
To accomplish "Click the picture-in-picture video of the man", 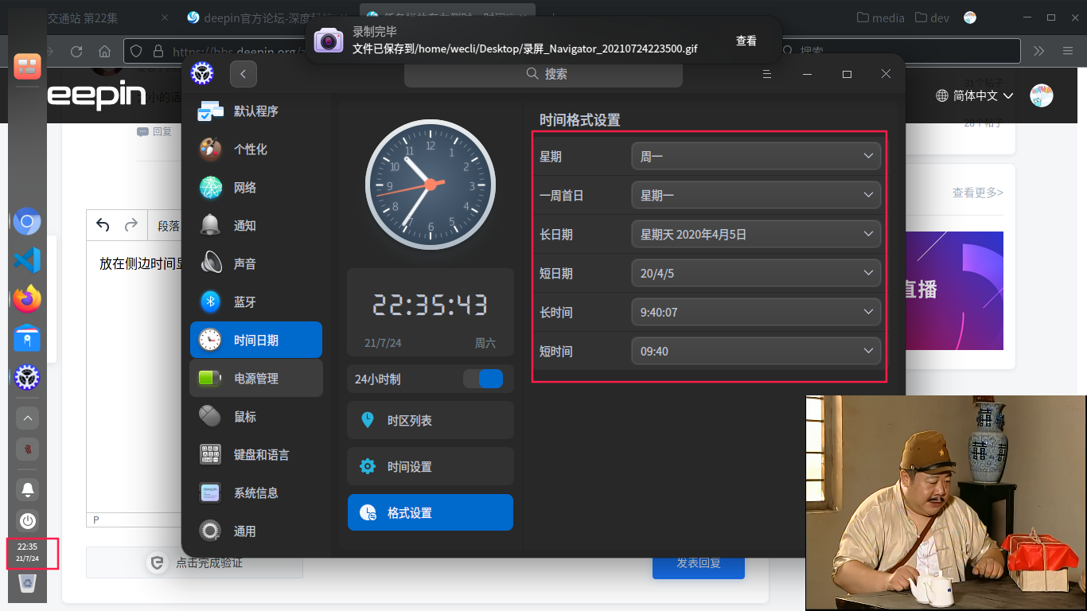I will 945,503.
